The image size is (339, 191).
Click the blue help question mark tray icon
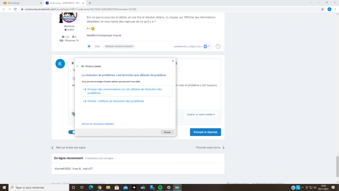pyautogui.click(x=293, y=188)
